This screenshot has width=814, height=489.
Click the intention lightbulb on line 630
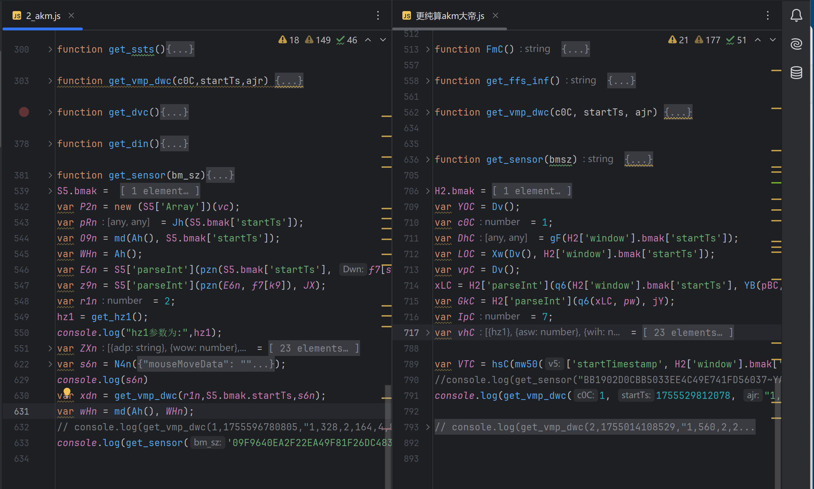point(67,392)
